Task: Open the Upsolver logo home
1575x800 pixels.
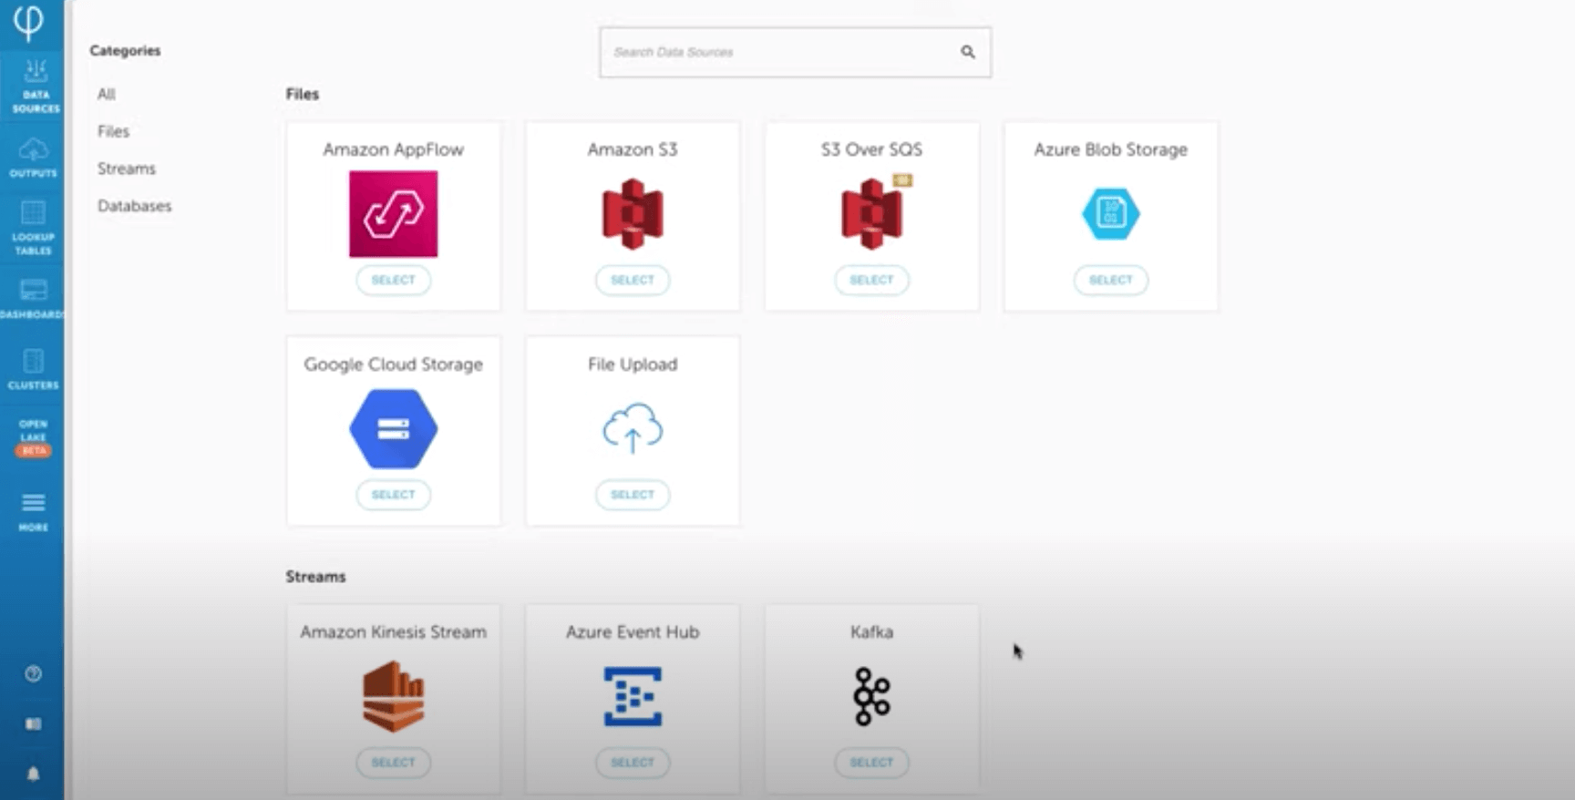Action: tap(29, 22)
